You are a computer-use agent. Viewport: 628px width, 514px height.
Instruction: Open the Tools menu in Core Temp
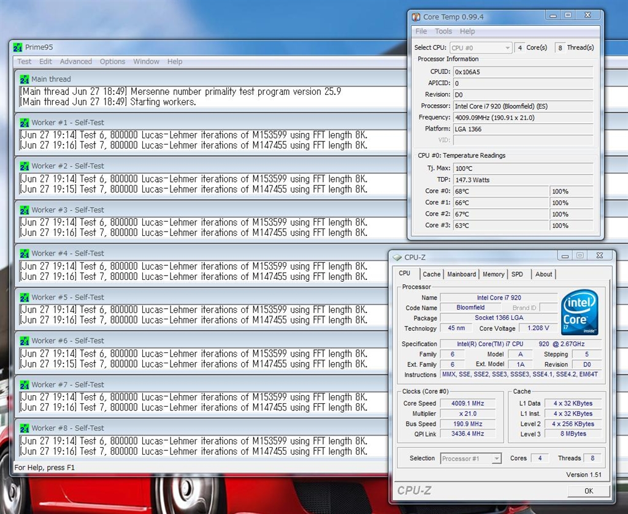coord(443,31)
